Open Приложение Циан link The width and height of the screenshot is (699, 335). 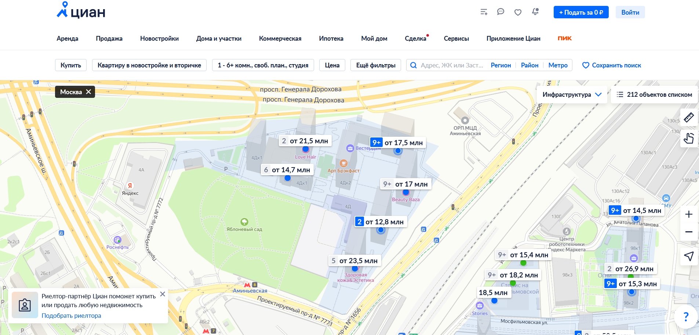[x=513, y=38]
